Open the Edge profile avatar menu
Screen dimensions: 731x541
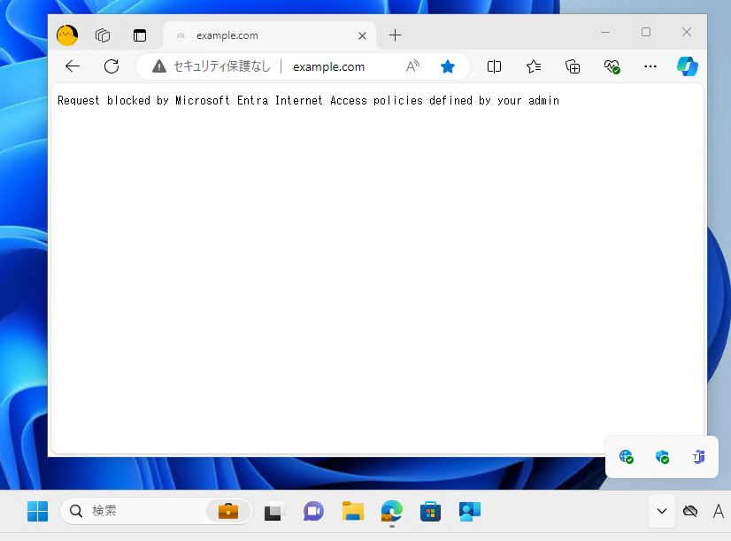click(x=67, y=35)
